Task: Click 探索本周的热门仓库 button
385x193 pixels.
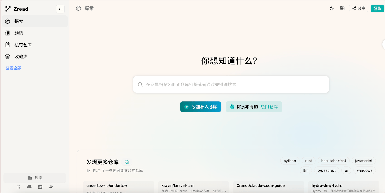Action: 254,107
